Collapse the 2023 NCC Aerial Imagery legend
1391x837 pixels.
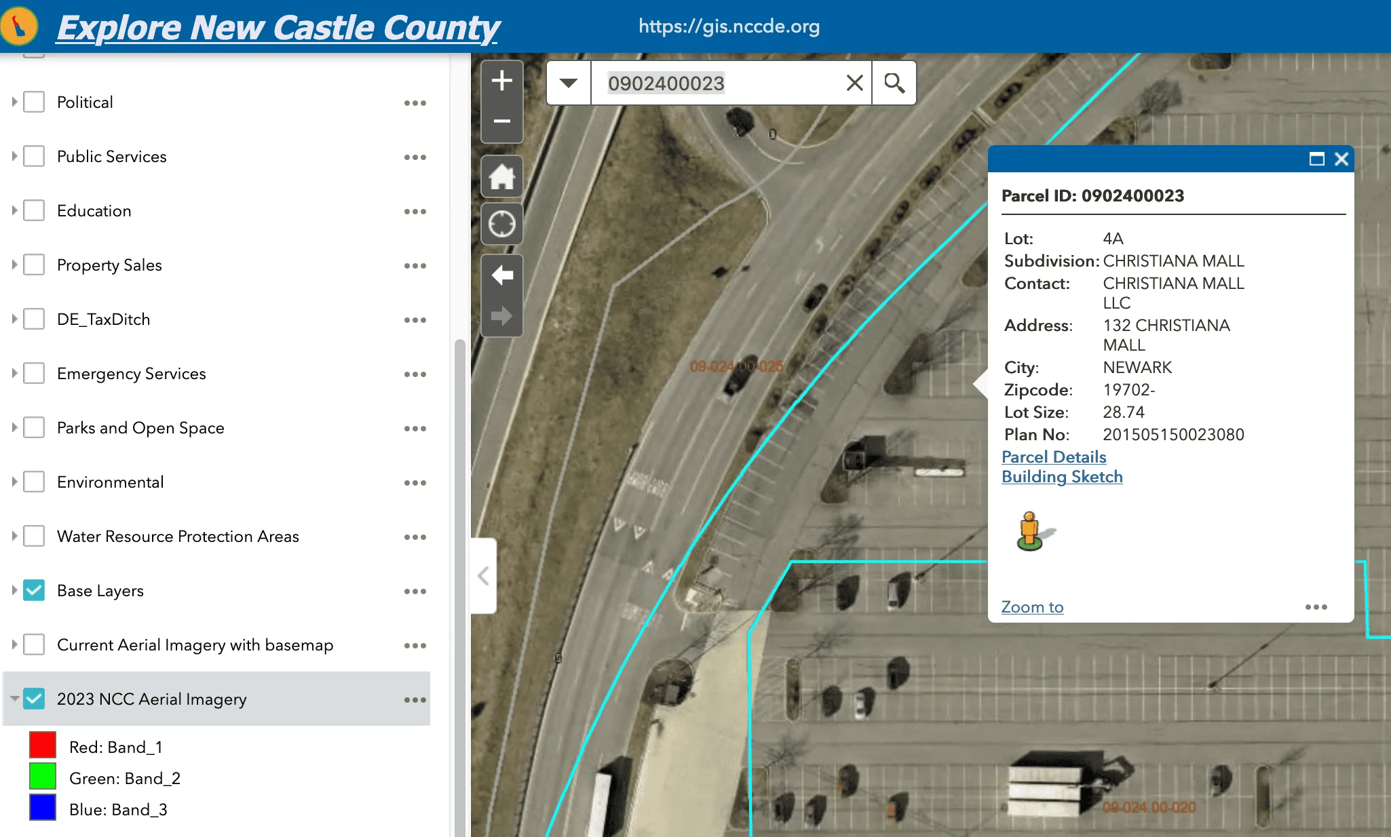[14, 698]
